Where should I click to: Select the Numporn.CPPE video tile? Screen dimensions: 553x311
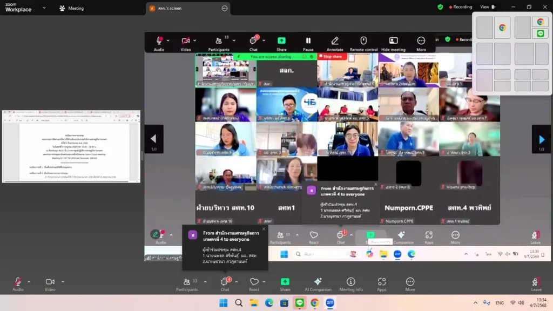coord(408,207)
